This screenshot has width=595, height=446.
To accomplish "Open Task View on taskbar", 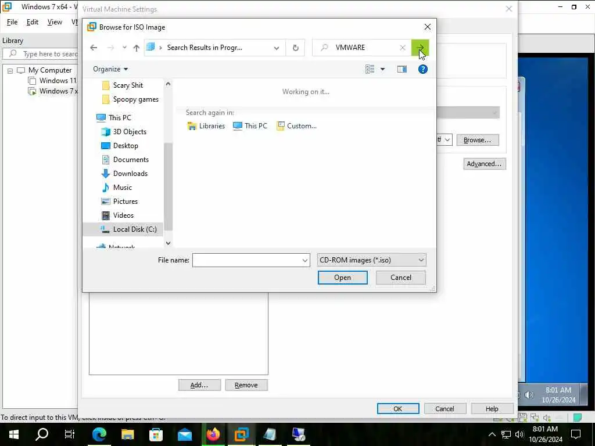I will 70,434.
